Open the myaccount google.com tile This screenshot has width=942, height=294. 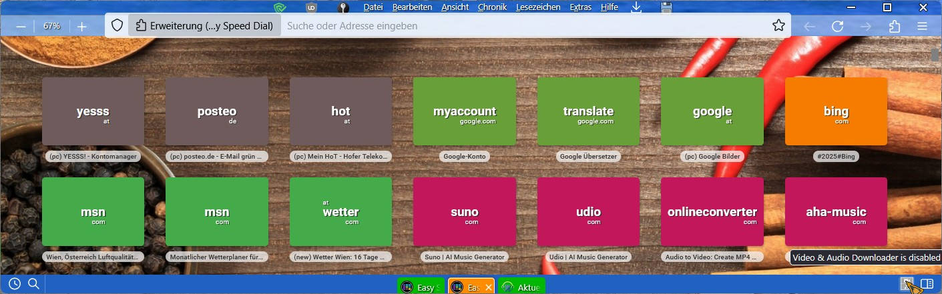[465, 111]
